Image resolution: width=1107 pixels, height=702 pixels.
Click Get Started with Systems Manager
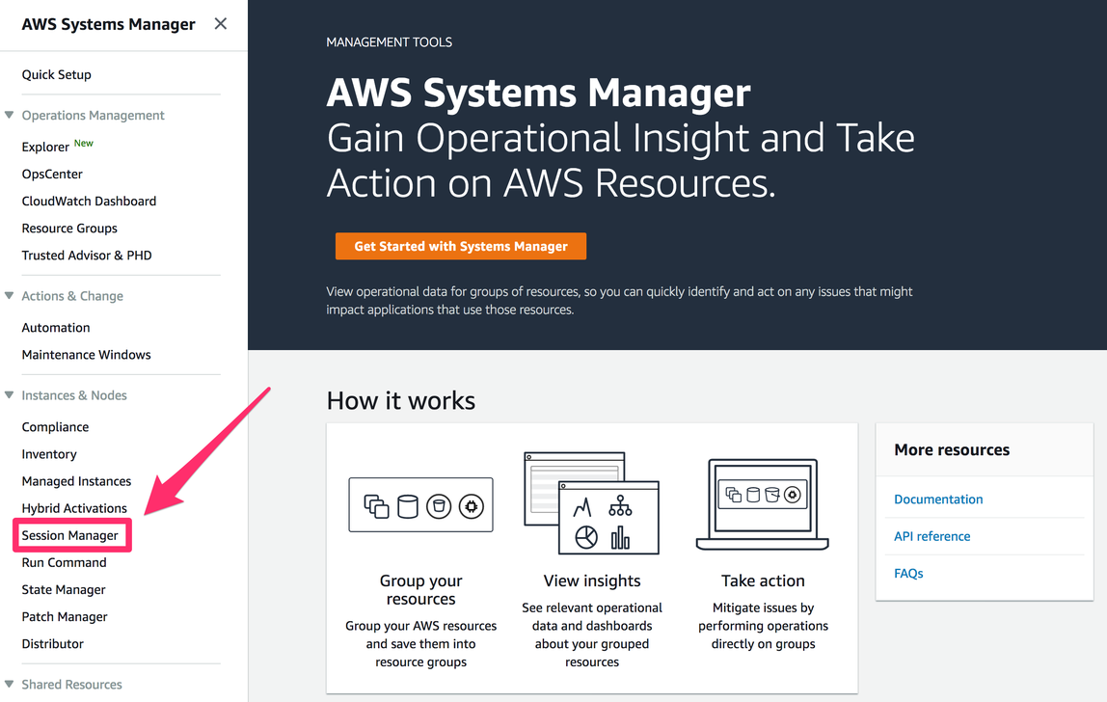click(461, 246)
